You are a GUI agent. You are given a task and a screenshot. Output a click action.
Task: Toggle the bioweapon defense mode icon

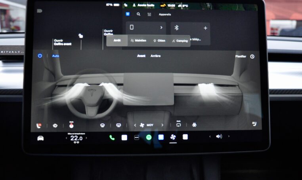click(194, 125)
